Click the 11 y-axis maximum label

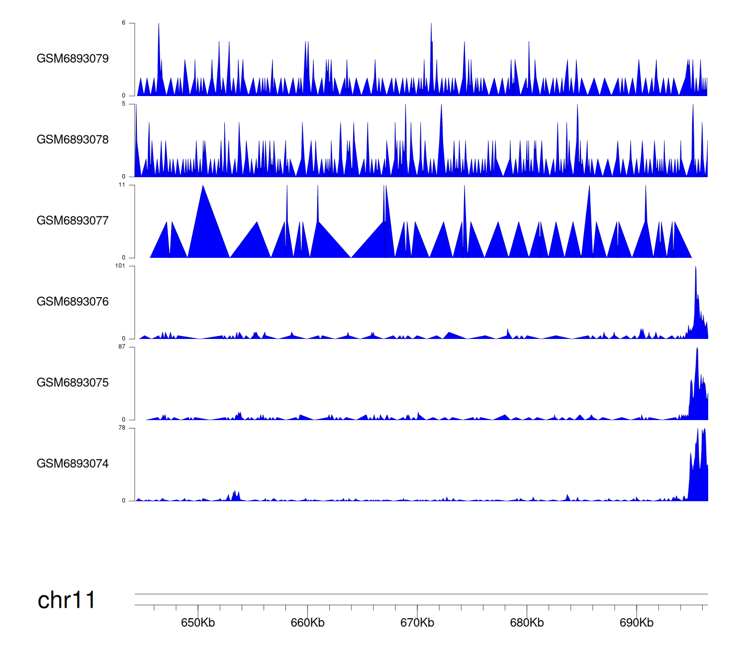pyautogui.click(x=122, y=185)
